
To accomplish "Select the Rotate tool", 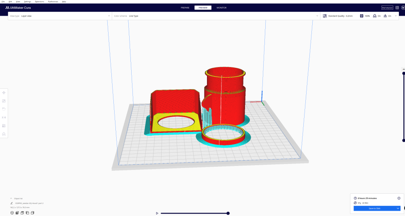I will tap(4, 109).
